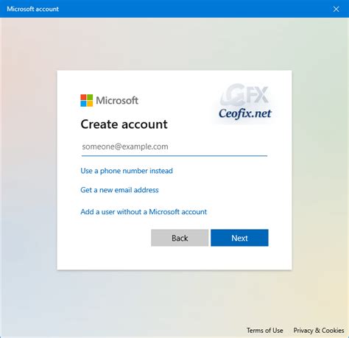This screenshot has height=338, width=349.
Task: Click 'Get a new email address' link
Action: pos(119,190)
